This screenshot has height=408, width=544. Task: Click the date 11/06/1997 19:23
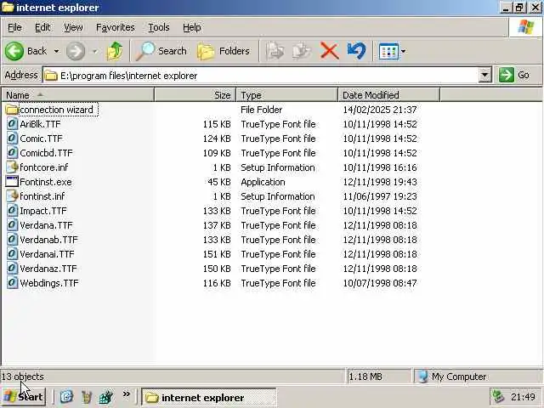coord(380,196)
